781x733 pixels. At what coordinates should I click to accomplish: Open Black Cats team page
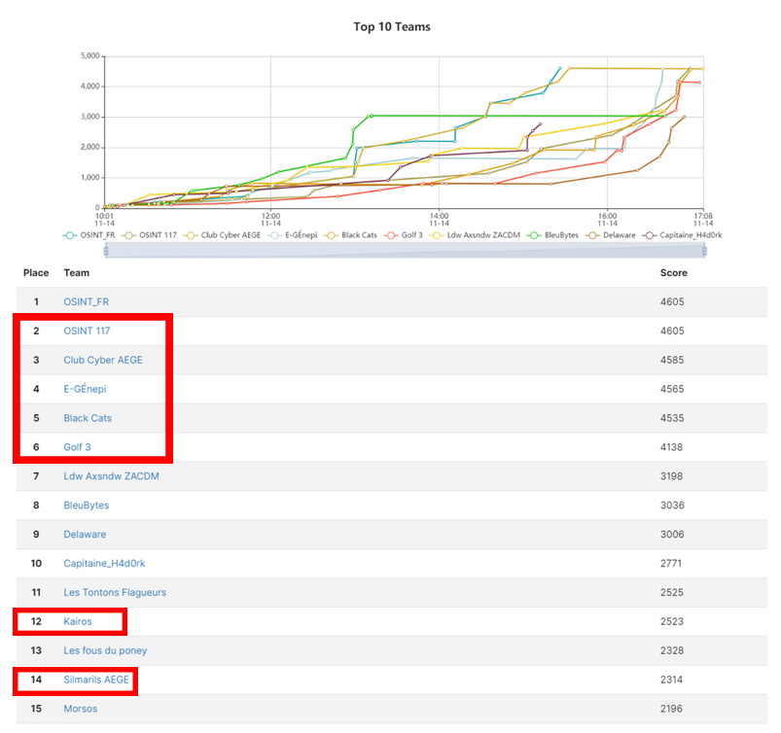pos(88,418)
